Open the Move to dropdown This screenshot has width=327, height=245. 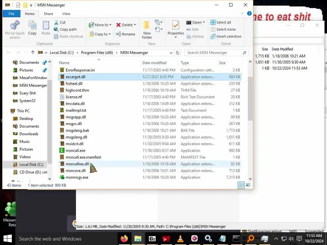tap(100, 25)
